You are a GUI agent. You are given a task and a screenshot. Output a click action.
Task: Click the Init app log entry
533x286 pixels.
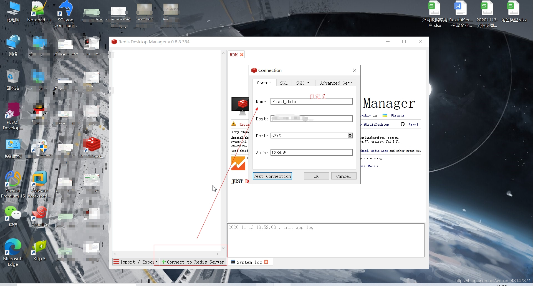coord(271,227)
